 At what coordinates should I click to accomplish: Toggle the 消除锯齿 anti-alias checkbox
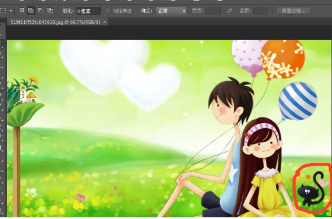[108, 11]
